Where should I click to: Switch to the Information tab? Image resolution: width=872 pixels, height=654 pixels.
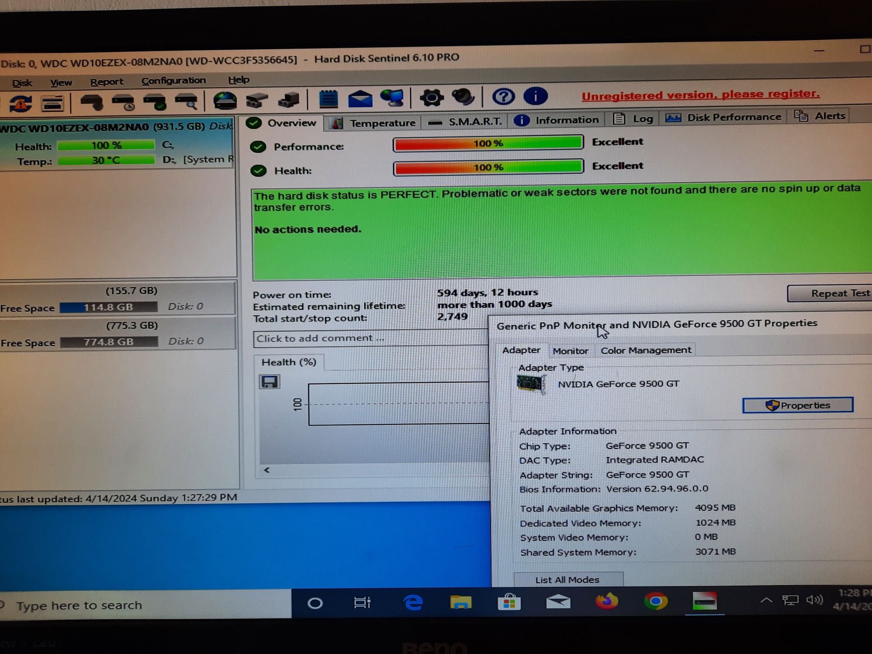click(557, 120)
